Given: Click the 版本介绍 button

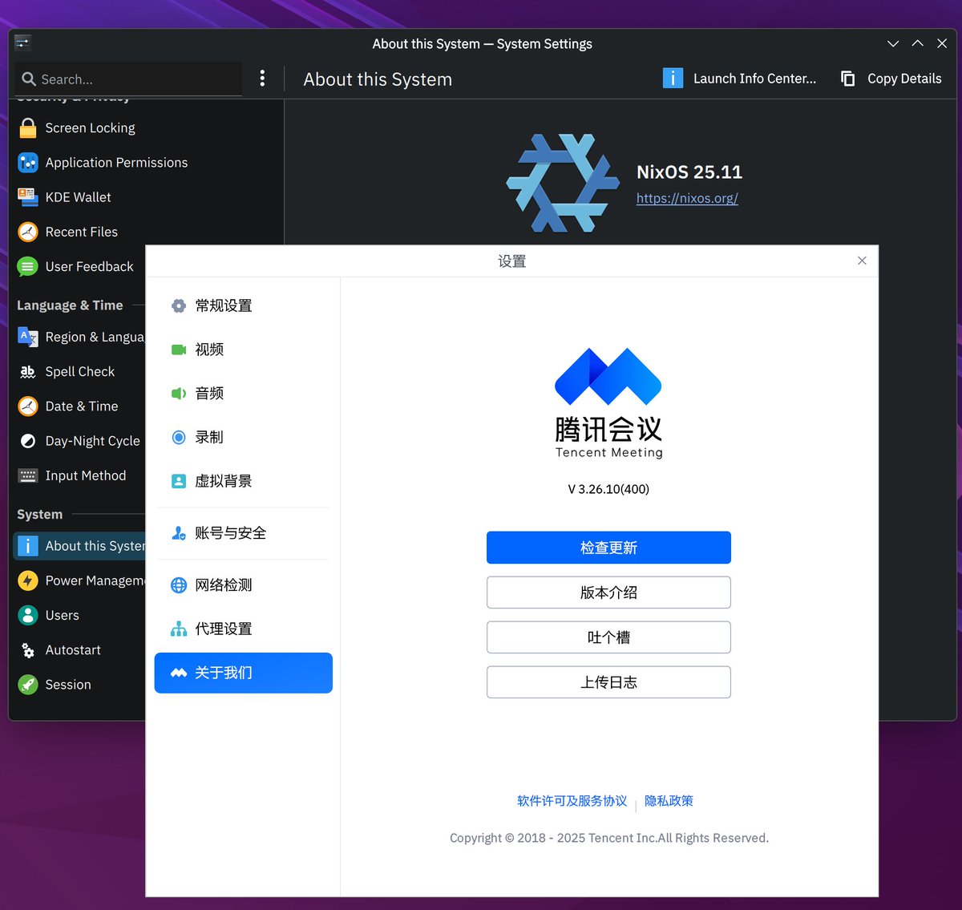Looking at the screenshot, I should (608, 593).
